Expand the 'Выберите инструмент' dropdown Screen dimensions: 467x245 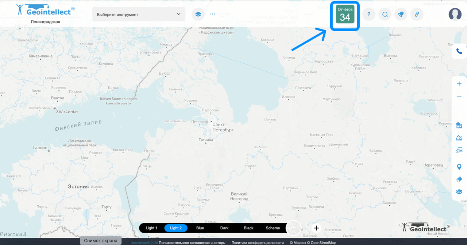[139, 15]
